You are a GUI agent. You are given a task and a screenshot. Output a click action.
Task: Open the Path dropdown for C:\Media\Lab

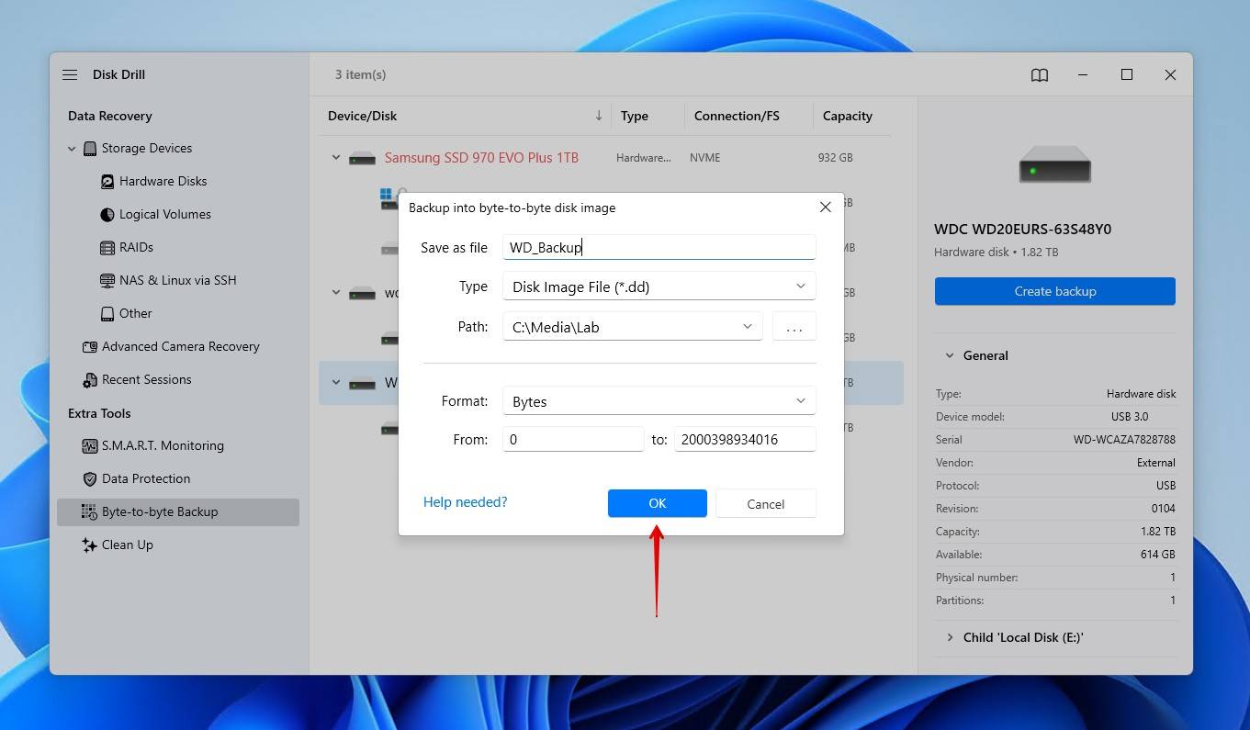click(x=747, y=326)
